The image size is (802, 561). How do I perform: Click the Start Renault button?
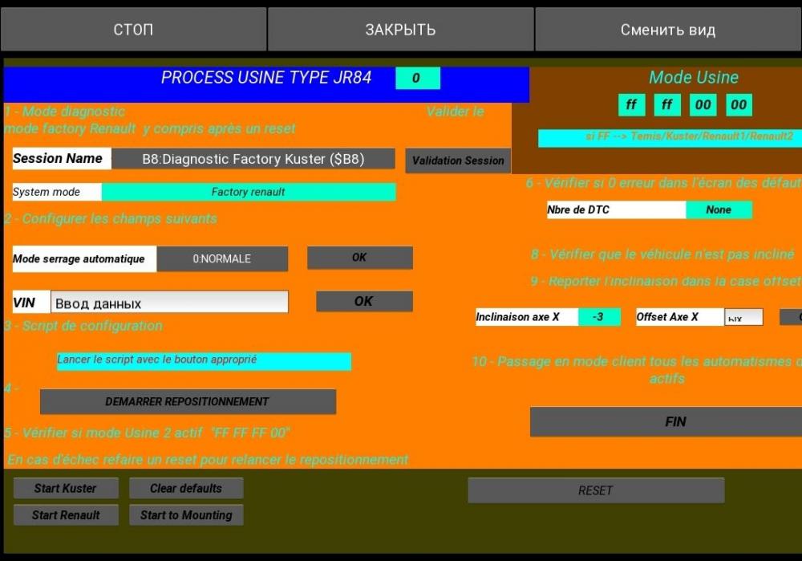pos(66,515)
